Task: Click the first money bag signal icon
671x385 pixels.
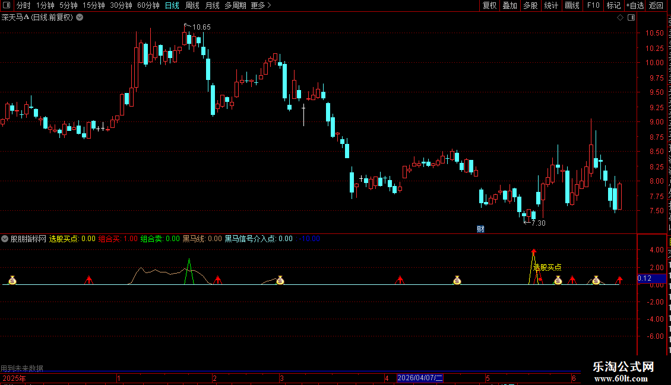Action: click(x=12, y=280)
